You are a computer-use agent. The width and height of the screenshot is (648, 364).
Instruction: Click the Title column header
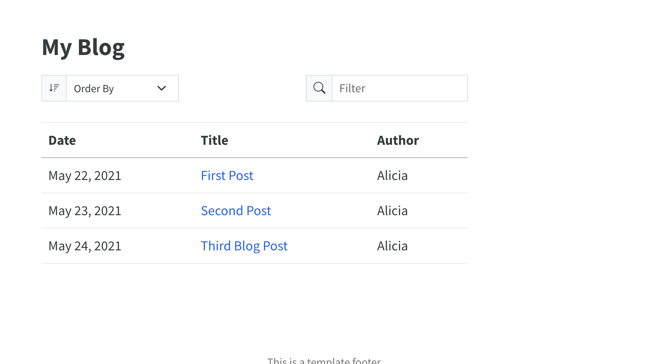(x=215, y=140)
